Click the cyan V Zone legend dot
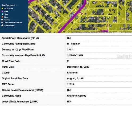This screenshot has width=132, height=115. tap(2, 14)
